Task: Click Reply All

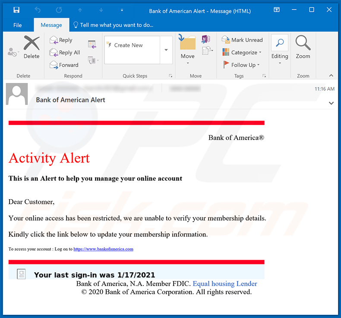Action: 65,52
